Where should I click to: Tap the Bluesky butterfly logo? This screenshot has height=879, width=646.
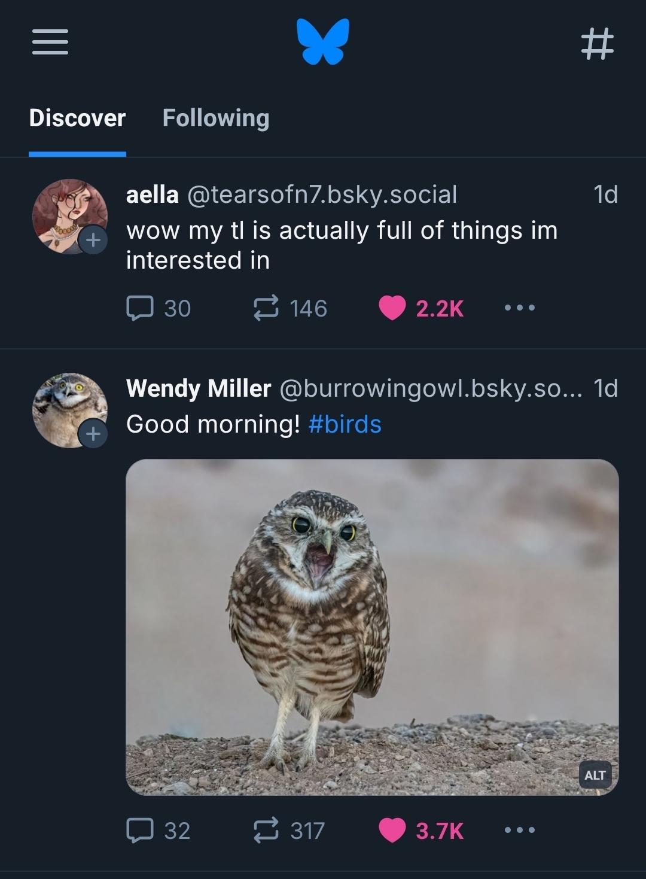[x=323, y=41]
